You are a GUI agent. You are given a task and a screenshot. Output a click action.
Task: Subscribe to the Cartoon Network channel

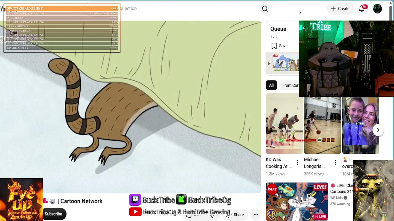[54, 214]
